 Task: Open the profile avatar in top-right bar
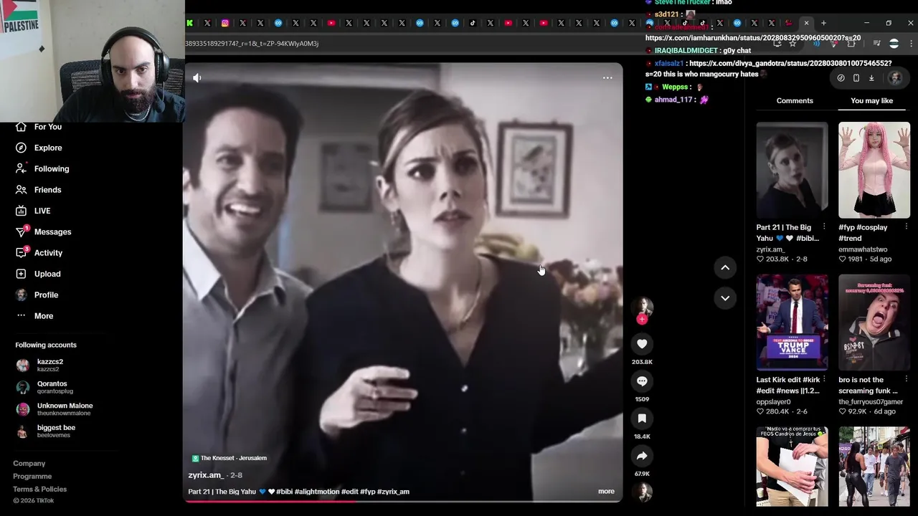[895, 78]
